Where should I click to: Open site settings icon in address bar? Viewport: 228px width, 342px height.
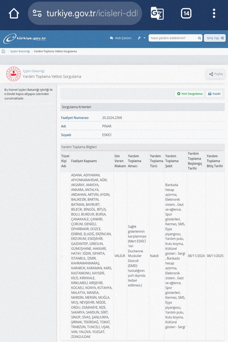tap(37, 13)
